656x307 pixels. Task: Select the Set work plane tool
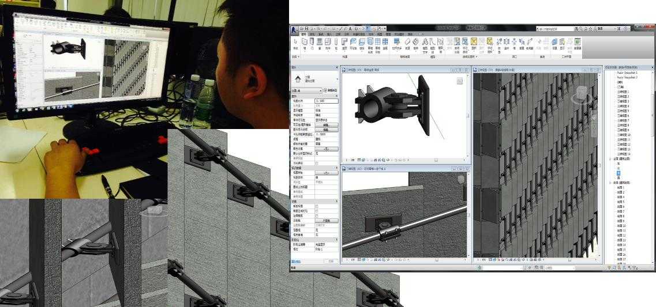(554, 43)
